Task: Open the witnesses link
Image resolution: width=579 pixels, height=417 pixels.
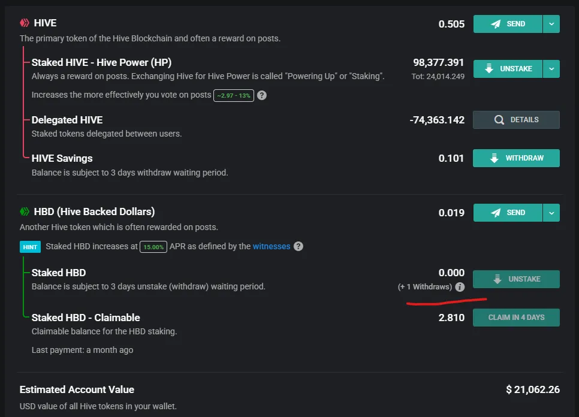Action: click(x=272, y=246)
